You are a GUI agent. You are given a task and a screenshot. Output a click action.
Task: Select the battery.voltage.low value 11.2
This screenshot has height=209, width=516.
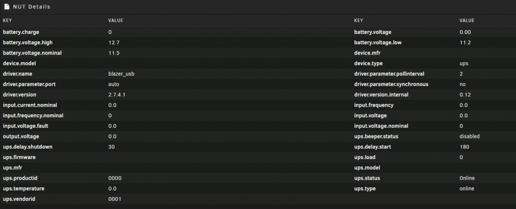pyautogui.click(x=464, y=43)
